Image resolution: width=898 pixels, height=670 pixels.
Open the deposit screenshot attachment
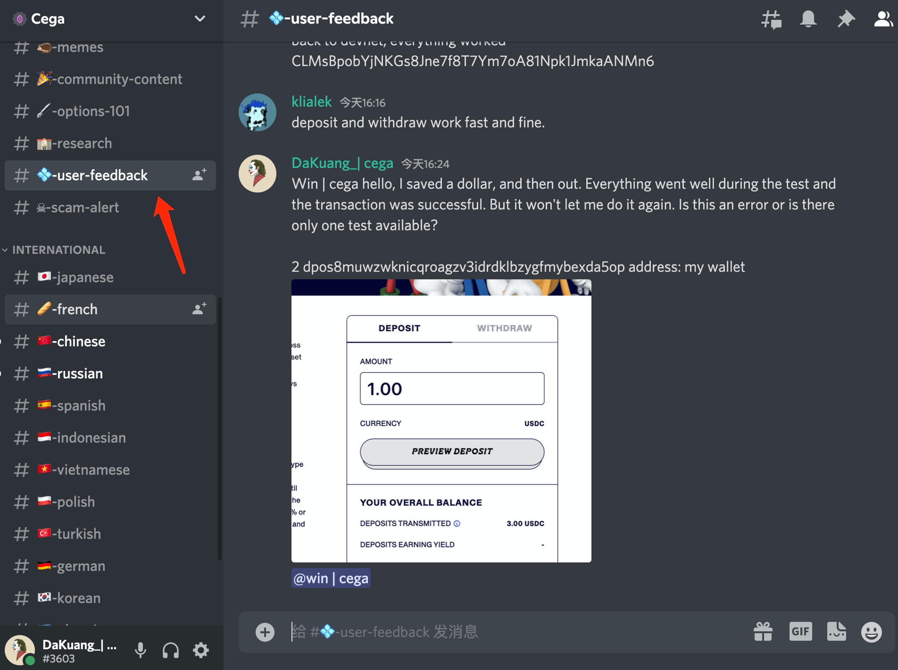(441, 420)
